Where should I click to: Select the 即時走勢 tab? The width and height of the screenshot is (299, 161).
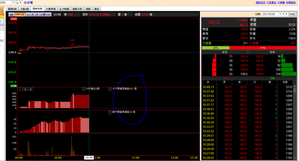click(x=37, y=9)
